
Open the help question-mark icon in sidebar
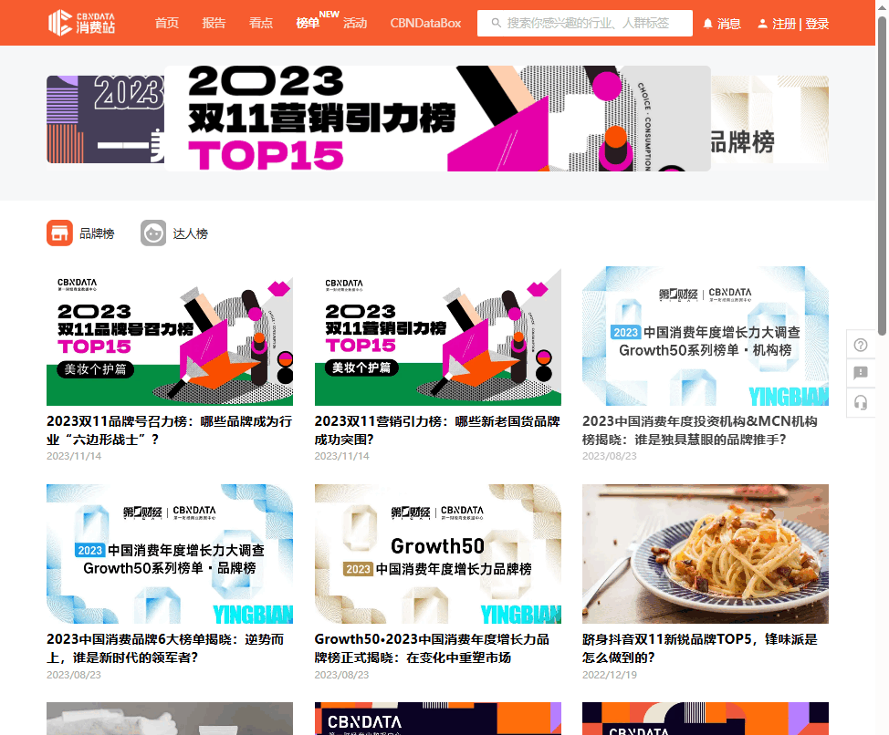[861, 345]
